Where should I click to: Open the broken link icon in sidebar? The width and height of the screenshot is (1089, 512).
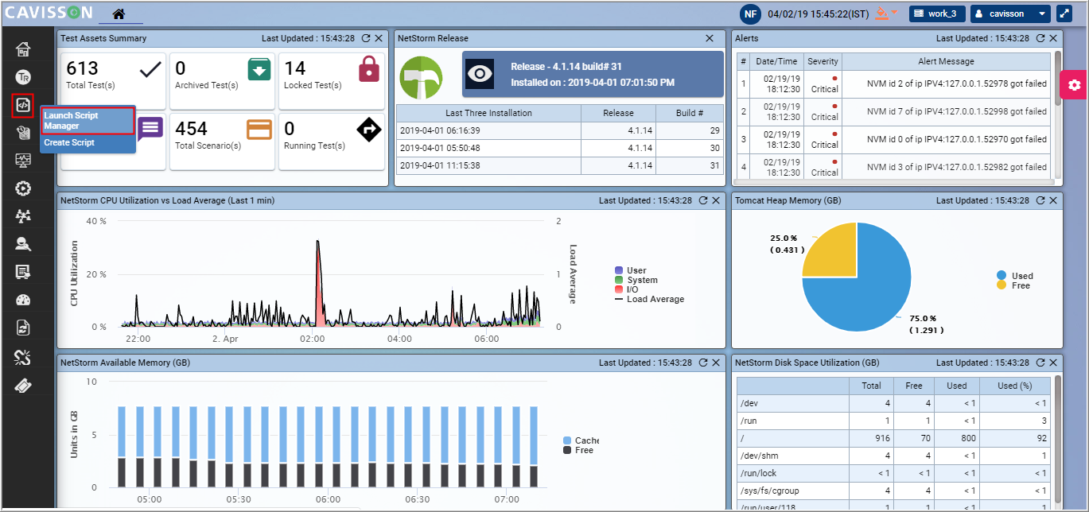(x=23, y=358)
